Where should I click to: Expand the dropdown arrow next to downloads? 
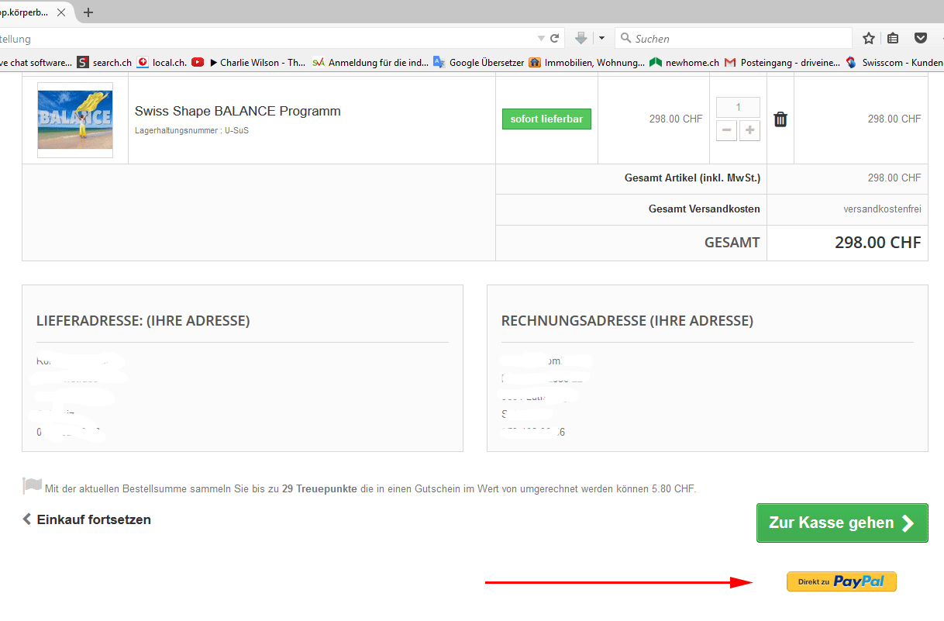click(x=601, y=38)
